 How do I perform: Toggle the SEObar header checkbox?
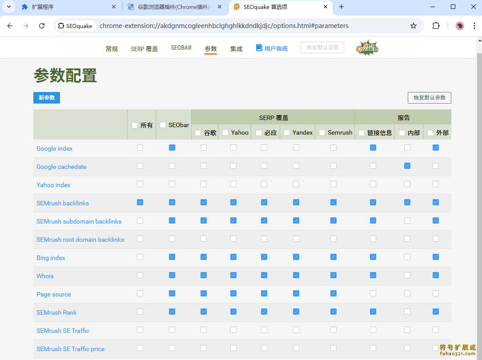(163, 125)
